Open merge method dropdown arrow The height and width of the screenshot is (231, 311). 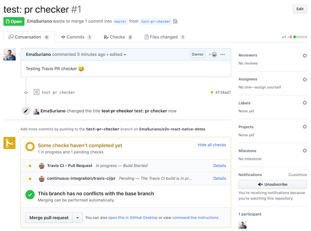click(x=77, y=218)
